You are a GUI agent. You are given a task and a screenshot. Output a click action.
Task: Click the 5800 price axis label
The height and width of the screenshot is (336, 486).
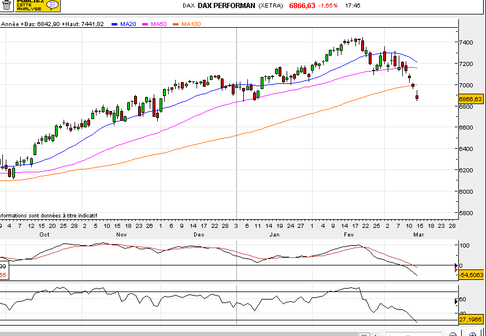click(466, 213)
